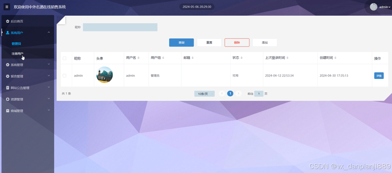Click the red 删除 delete button
Viewport: 392px width, 173px height.
click(237, 43)
